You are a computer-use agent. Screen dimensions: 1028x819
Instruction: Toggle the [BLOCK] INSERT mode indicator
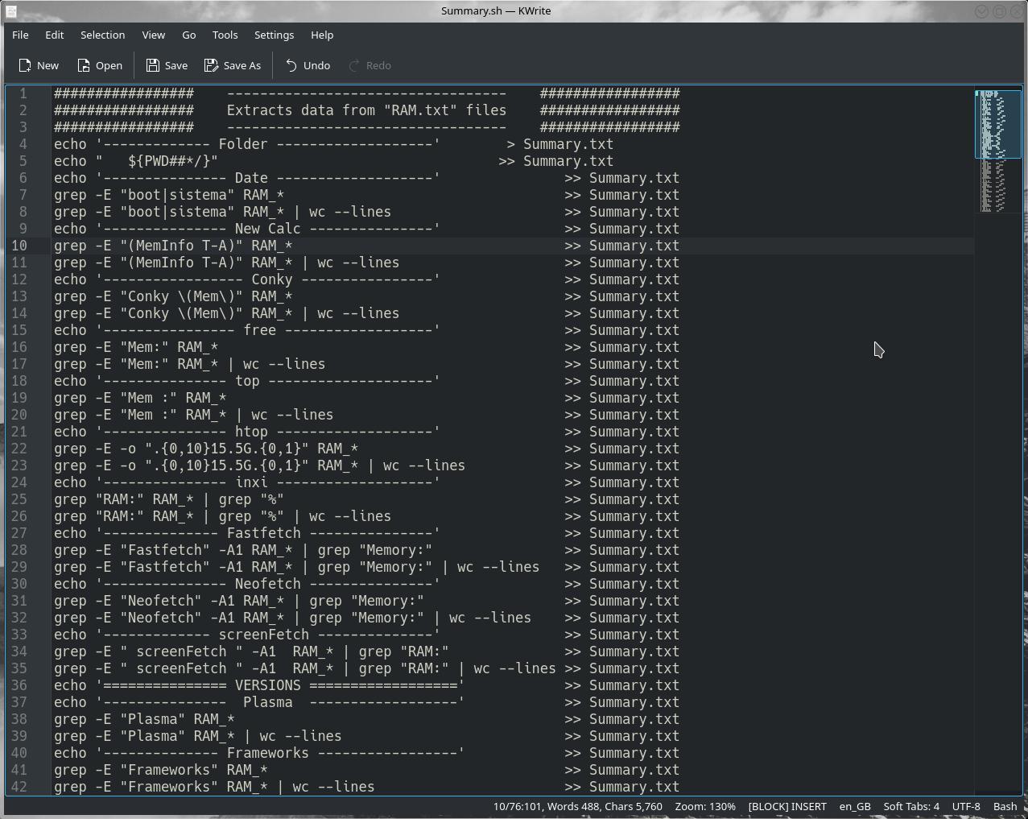tap(786, 806)
